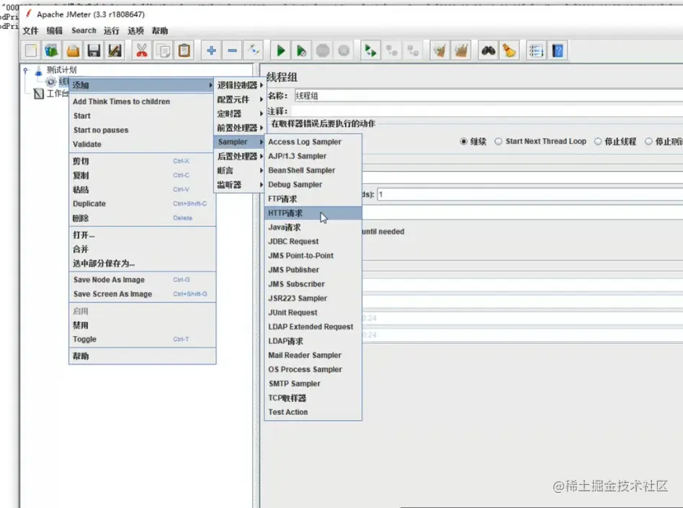The height and width of the screenshot is (508, 683).
Task: Click the Open file folder icon
Action: coord(73,50)
